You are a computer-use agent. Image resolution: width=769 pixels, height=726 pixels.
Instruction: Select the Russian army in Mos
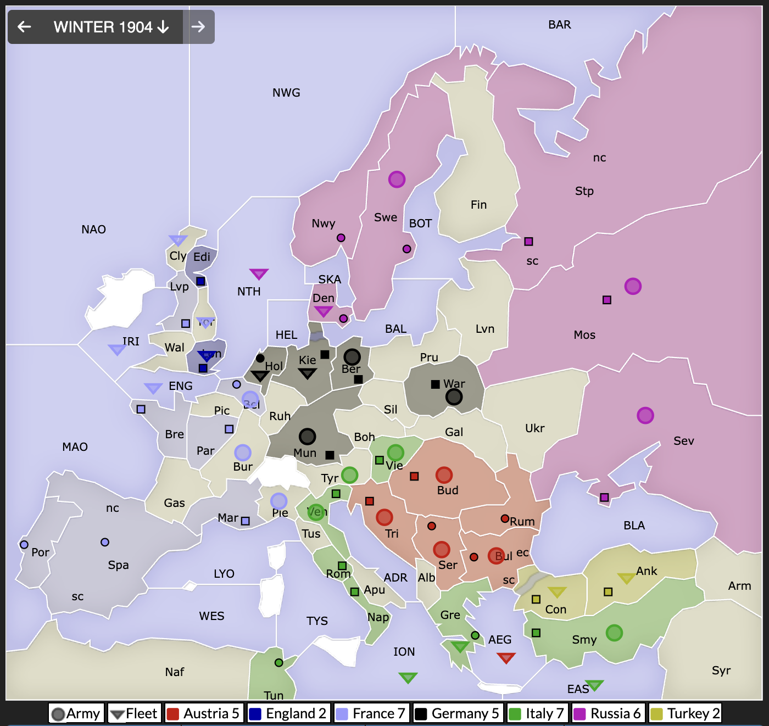pyautogui.click(x=633, y=286)
